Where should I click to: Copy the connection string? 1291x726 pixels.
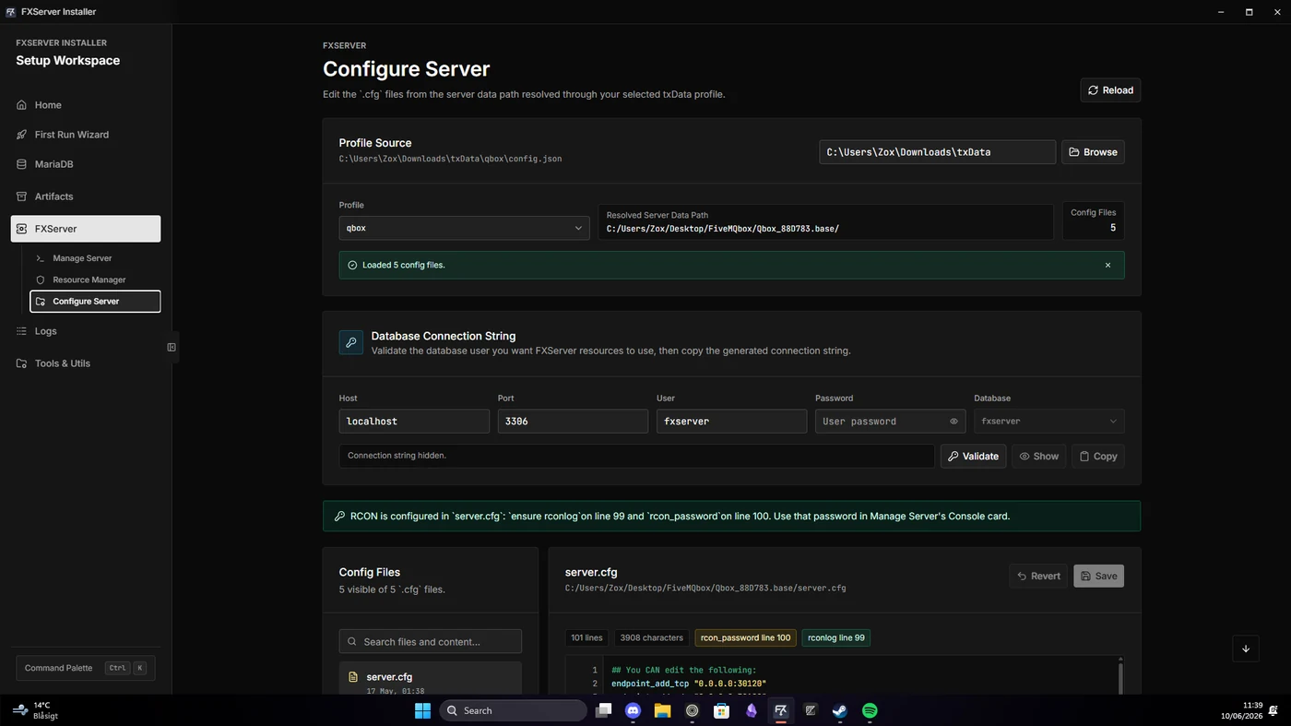coord(1098,457)
